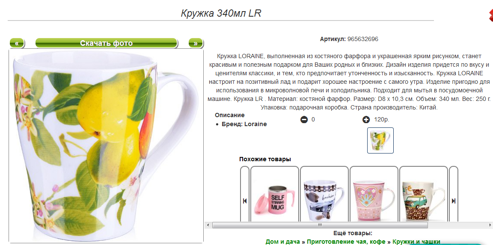The height and width of the screenshot is (245, 493).
Task: Click the large lemon mug photo
Action: [106, 145]
